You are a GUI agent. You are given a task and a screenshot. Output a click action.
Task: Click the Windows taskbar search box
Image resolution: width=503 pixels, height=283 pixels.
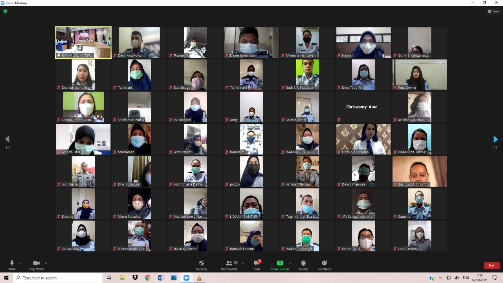(58, 278)
